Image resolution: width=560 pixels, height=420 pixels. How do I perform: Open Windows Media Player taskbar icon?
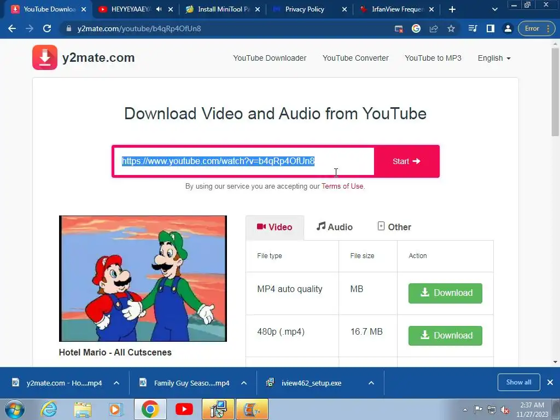pyautogui.click(x=116, y=409)
